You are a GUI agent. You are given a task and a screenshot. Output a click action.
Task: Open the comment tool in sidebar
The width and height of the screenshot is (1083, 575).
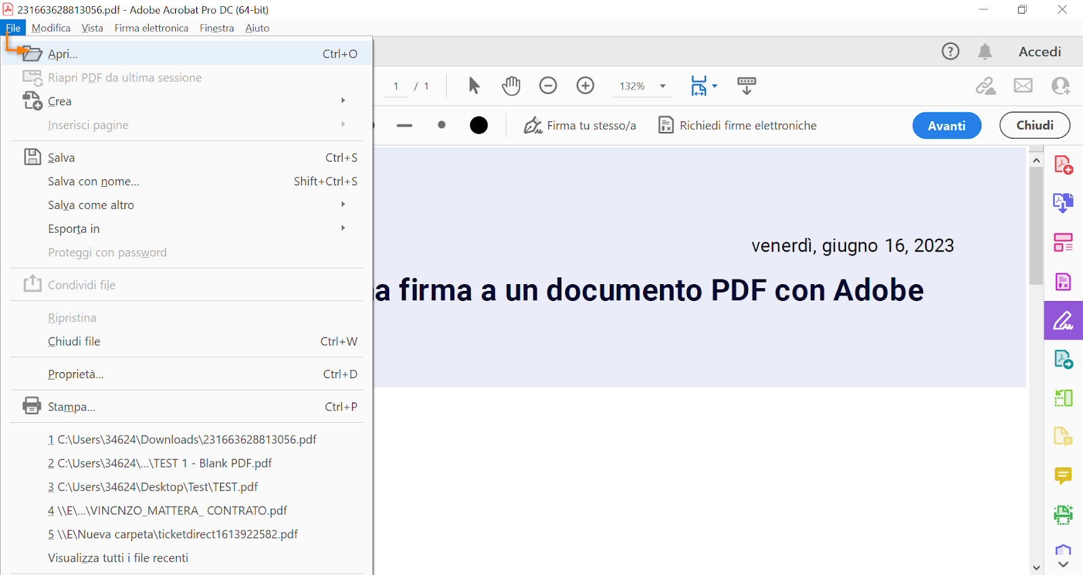[1063, 476]
